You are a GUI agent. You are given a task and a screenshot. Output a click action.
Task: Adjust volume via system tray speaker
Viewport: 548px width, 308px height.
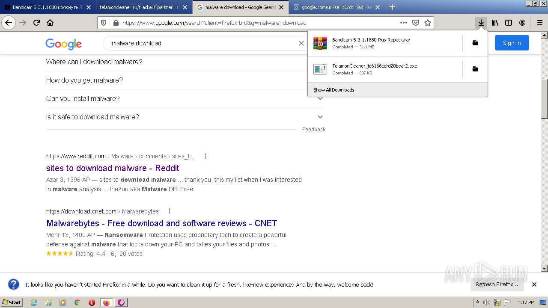[x=487, y=302]
